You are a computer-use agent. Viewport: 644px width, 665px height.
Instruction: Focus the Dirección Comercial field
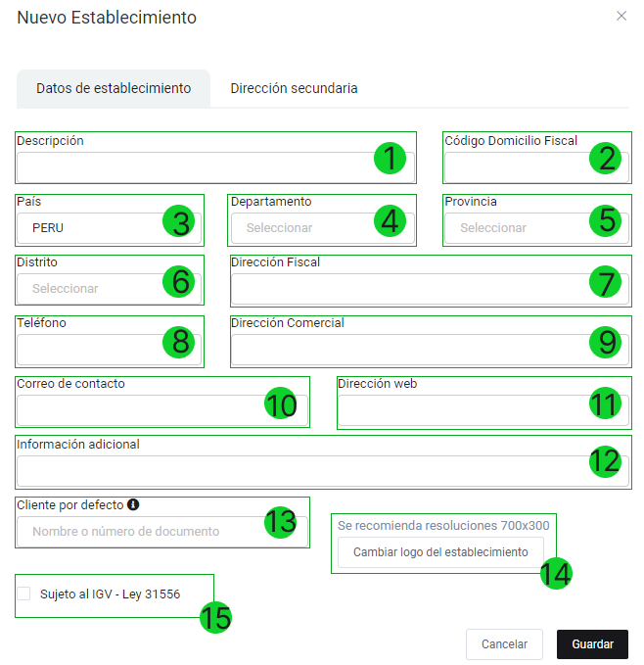tap(411, 350)
